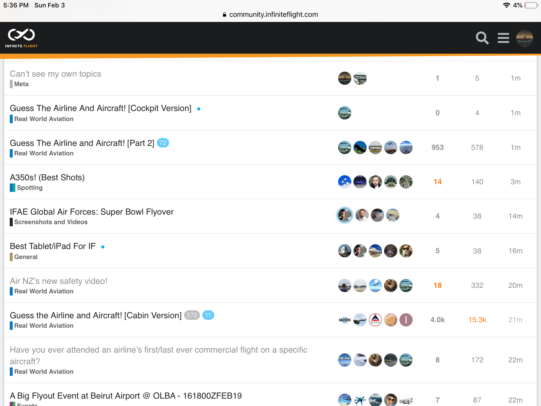Screen dimensions: 541x406
Task: Open Best Tablet/iPad For IF topic
Action: 53,246
